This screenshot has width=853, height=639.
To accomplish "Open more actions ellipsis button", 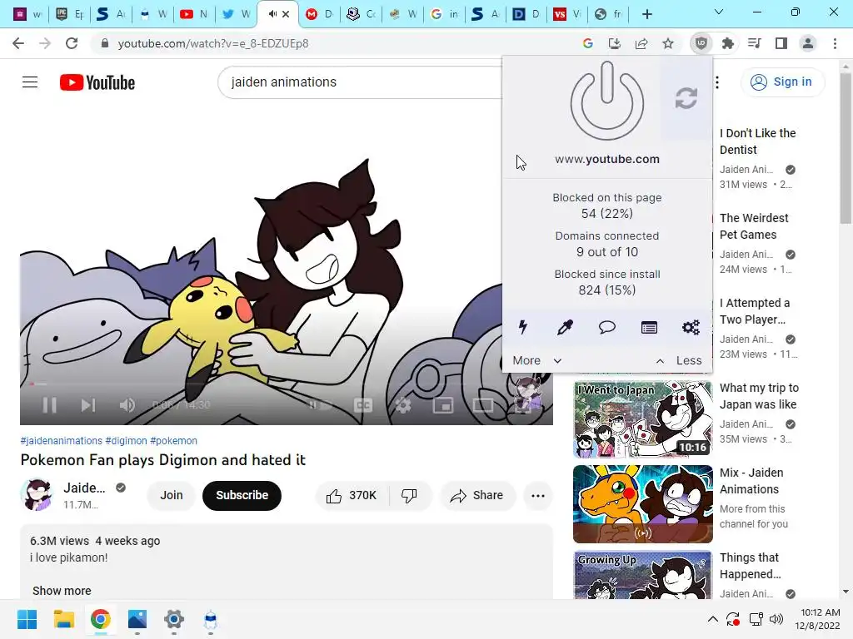I will click(x=538, y=495).
